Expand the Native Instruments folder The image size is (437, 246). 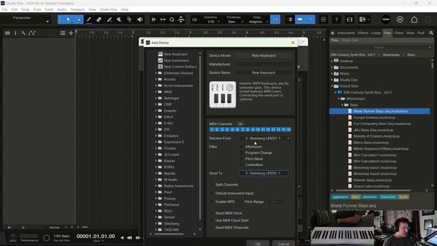(x=156, y=186)
